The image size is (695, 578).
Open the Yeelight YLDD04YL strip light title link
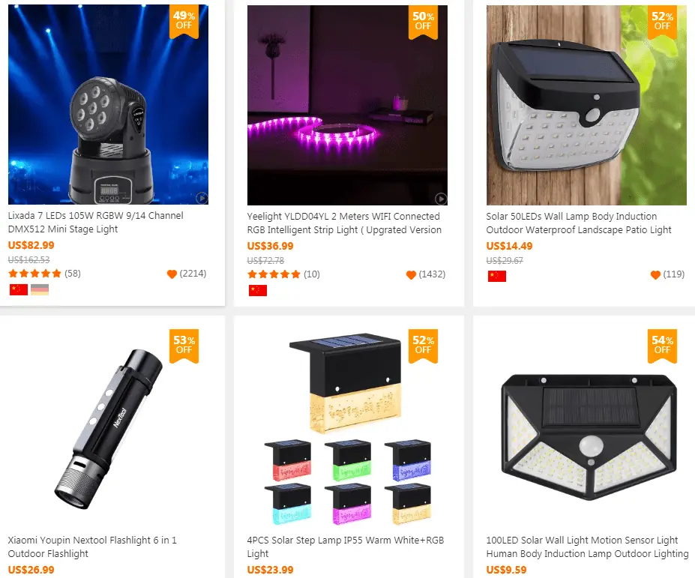click(x=344, y=223)
